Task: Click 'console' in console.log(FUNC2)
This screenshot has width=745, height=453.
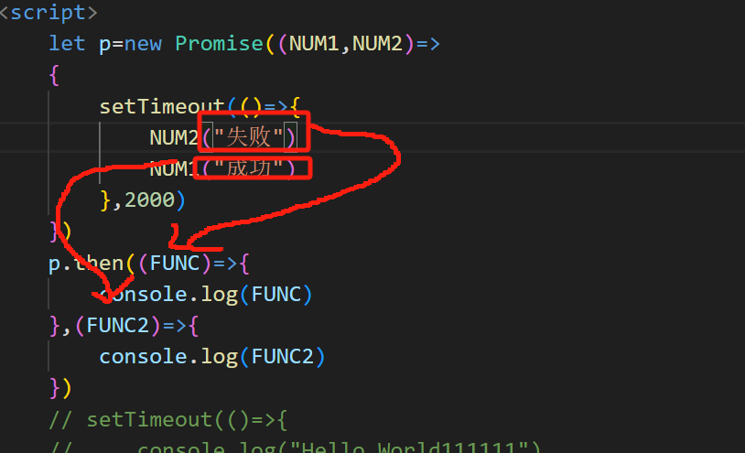Action: [143, 357]
